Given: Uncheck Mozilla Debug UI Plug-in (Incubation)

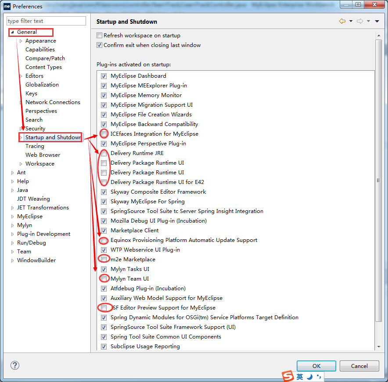Looking at the screenshot, I should coord(104,221).
